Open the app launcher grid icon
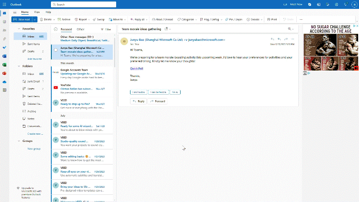Screen dimensions: 359x202 [4, 4]
